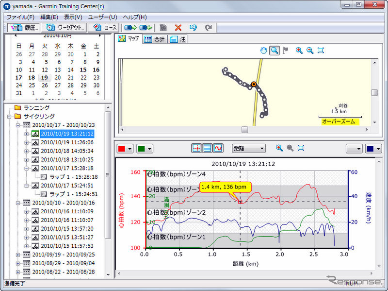Expand week 2010/09/19 - 2010/09/25

18,255
